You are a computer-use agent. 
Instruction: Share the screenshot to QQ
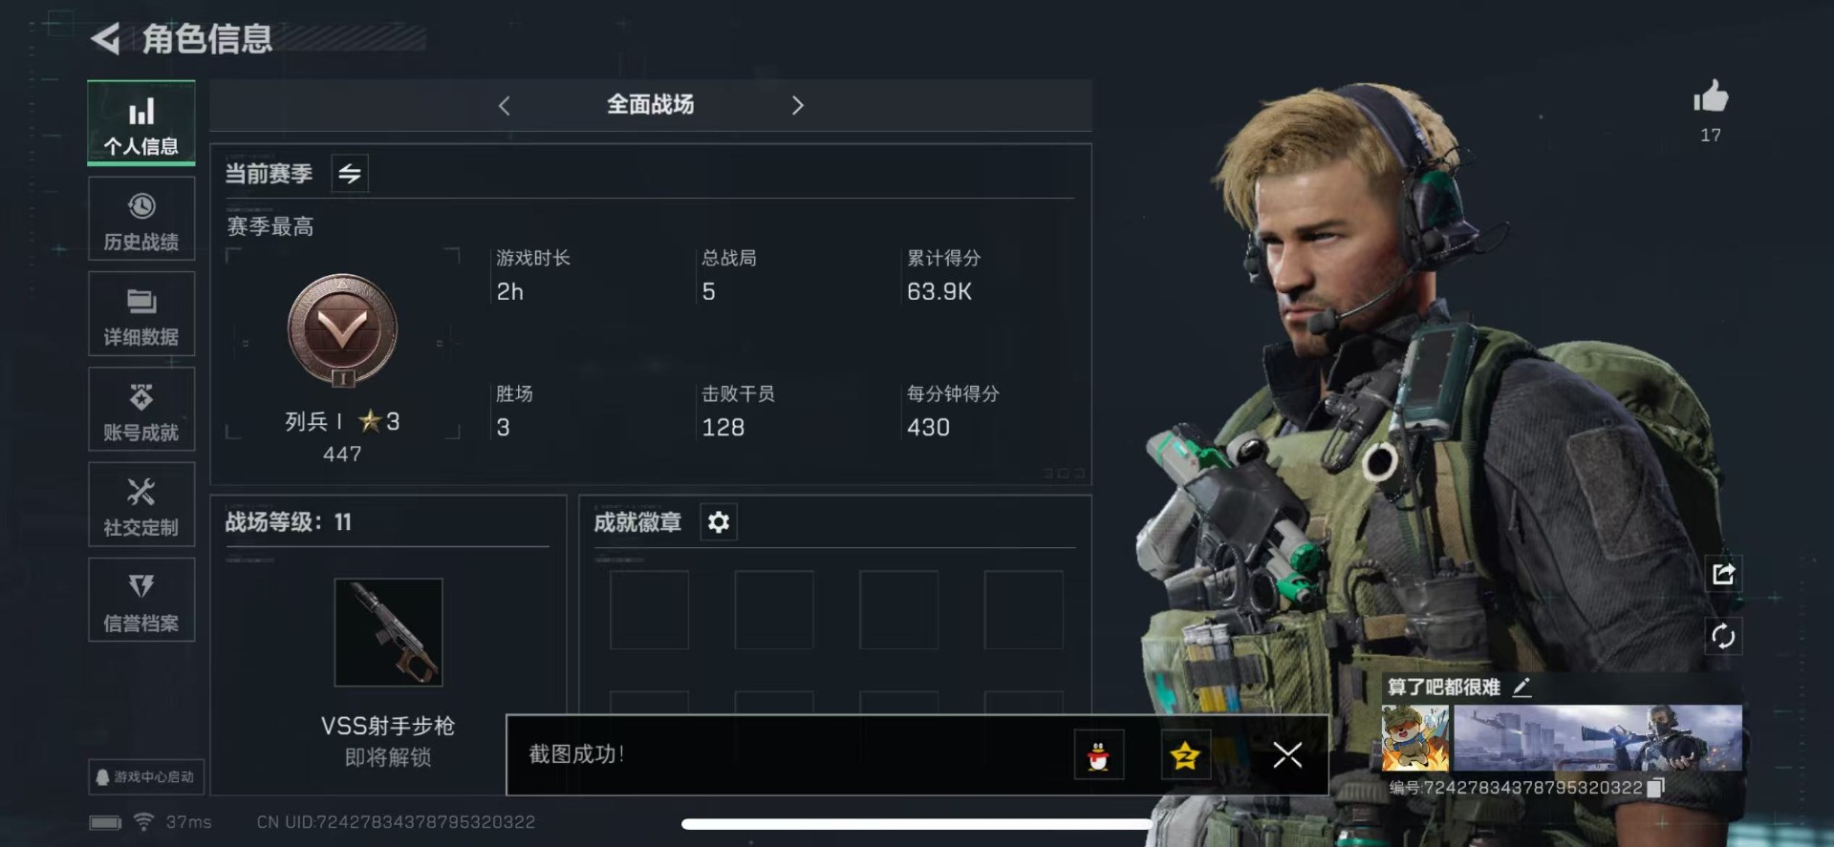point(1098,755)
